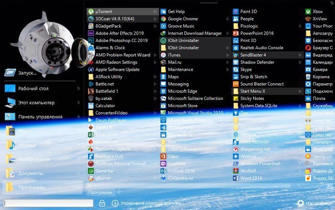335x210 pixels.
Task: Click the Windows PowerShell entry
Action: click(x=268, y=164)
